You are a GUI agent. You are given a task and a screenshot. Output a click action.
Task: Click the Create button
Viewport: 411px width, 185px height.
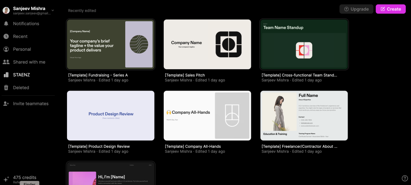point(391,9)
